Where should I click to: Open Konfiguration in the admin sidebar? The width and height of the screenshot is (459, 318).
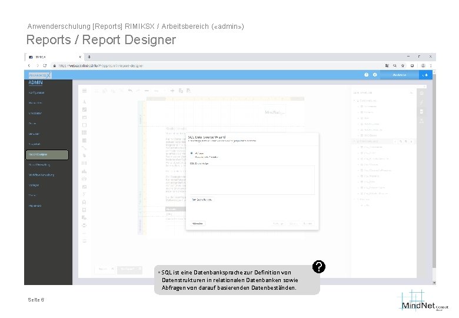point(36,92)
